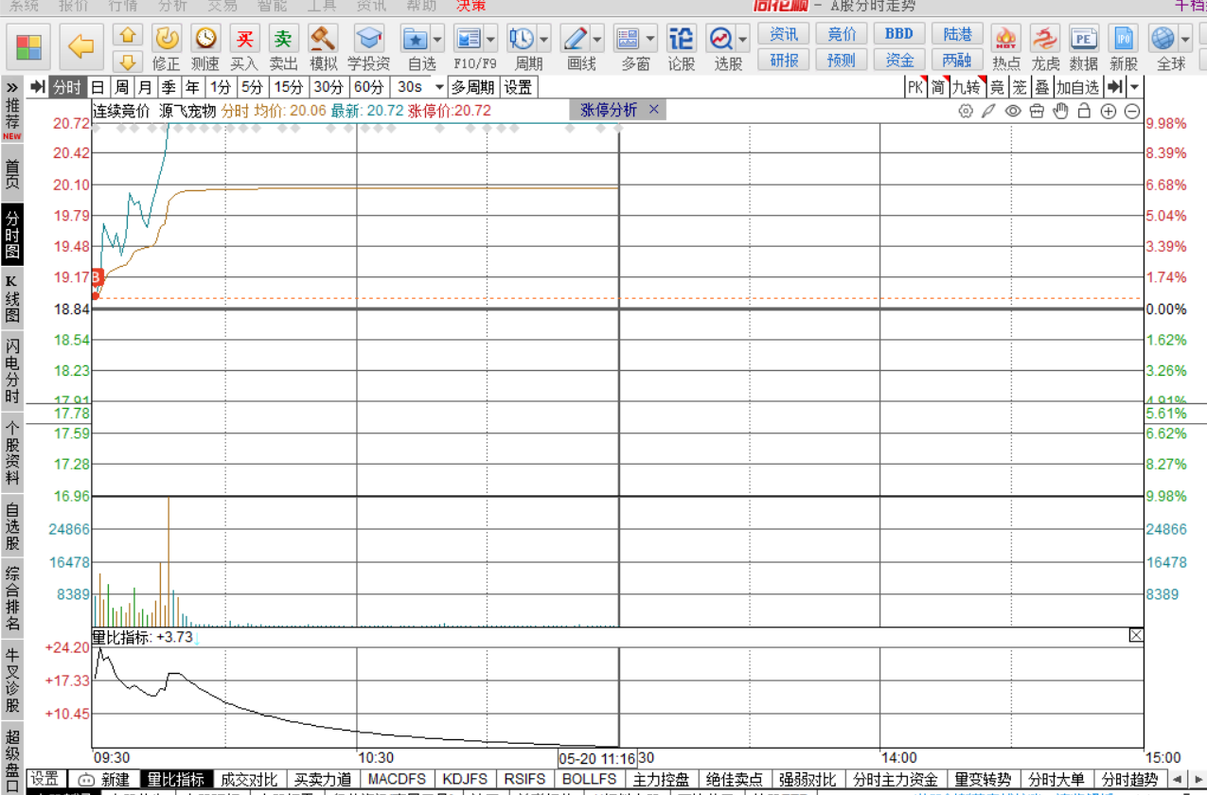Click the 陆港 button
This screenshot has width=1207, height=795.
click(957, 34)
